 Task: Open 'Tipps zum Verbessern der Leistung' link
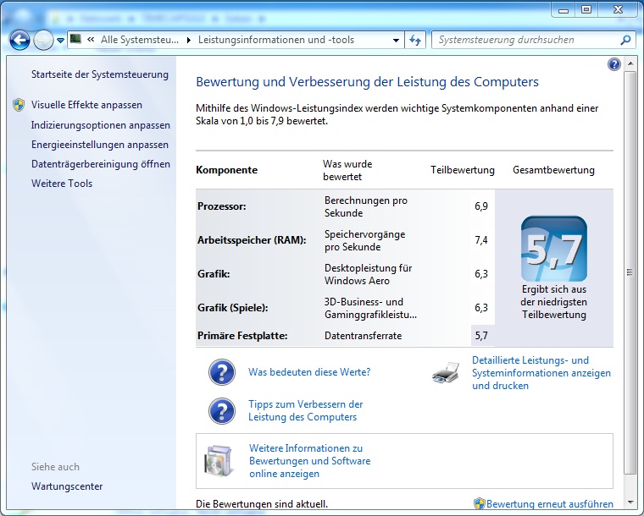point(306,410)
